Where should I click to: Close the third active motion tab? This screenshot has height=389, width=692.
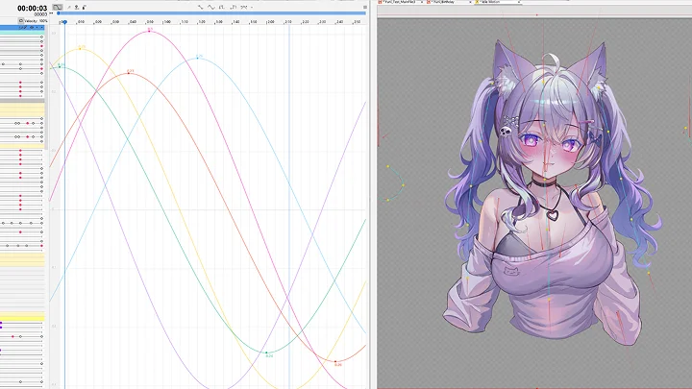pyautogui.click(x=519, y=2)
